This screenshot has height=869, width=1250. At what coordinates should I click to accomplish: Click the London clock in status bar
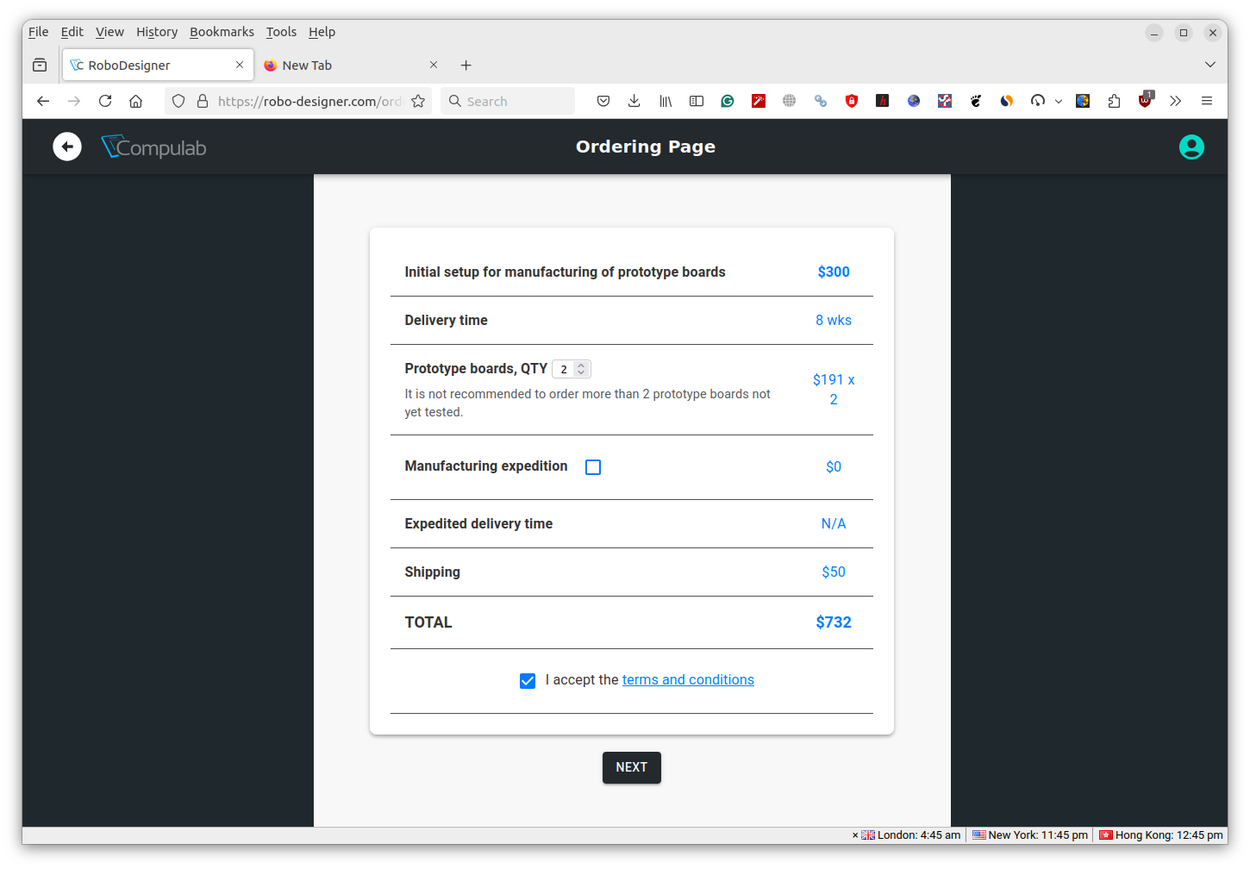911,835
